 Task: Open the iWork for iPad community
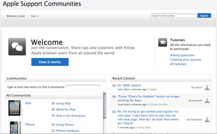(65, 109)
